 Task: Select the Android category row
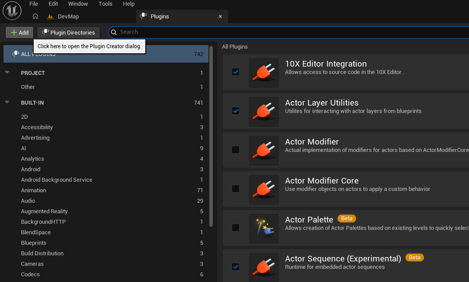pos(106,169)
